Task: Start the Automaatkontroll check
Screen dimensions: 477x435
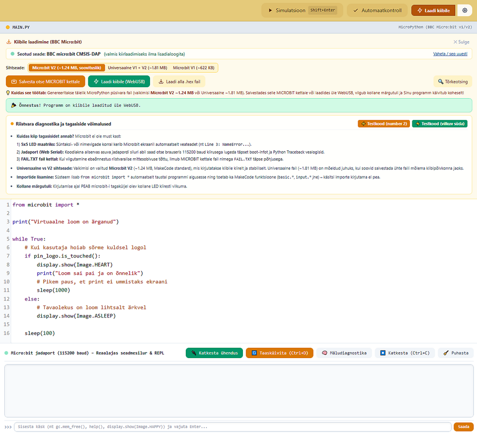Action: tap(377, 10)
